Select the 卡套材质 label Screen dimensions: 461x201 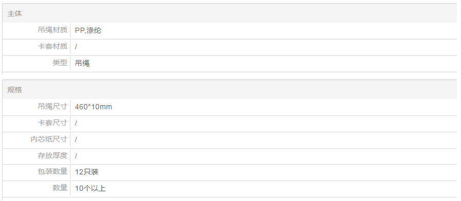point(52,46)
